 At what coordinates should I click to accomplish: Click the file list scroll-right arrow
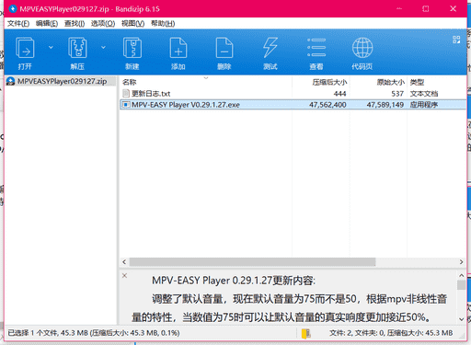coord(461,262)
